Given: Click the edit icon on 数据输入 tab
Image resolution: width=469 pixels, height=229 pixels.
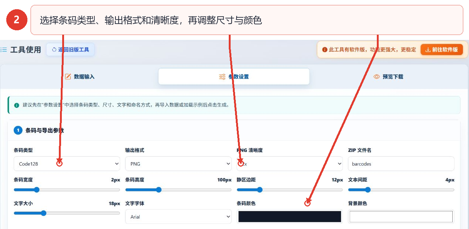Looking at the screenshot, I should (x=68, y=76).
